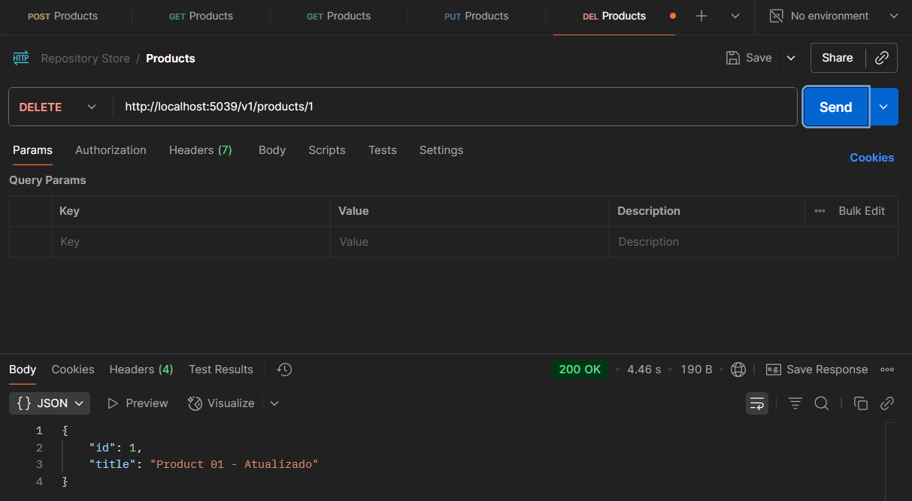Viewport: 912px width, 501px height.
Task: Click the copy link icon beside Share
Action: (882, 58)
